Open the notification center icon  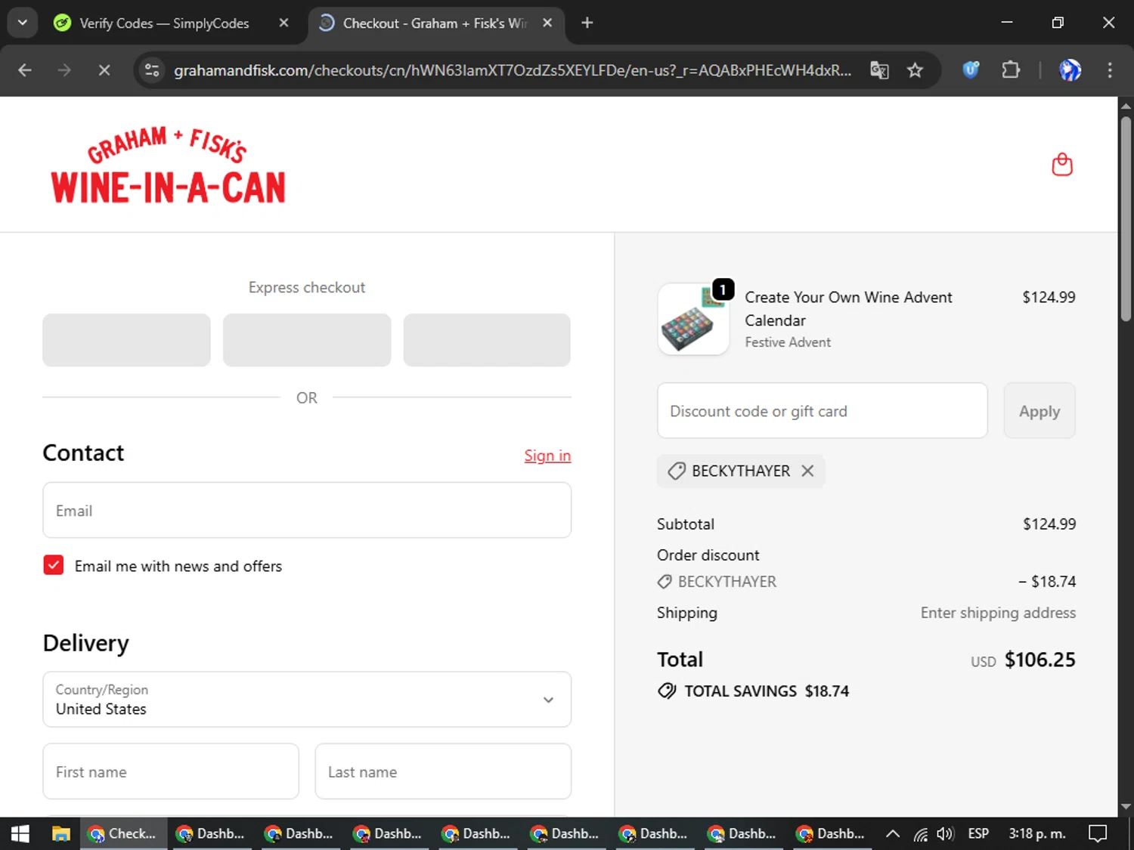(1098, 833)
